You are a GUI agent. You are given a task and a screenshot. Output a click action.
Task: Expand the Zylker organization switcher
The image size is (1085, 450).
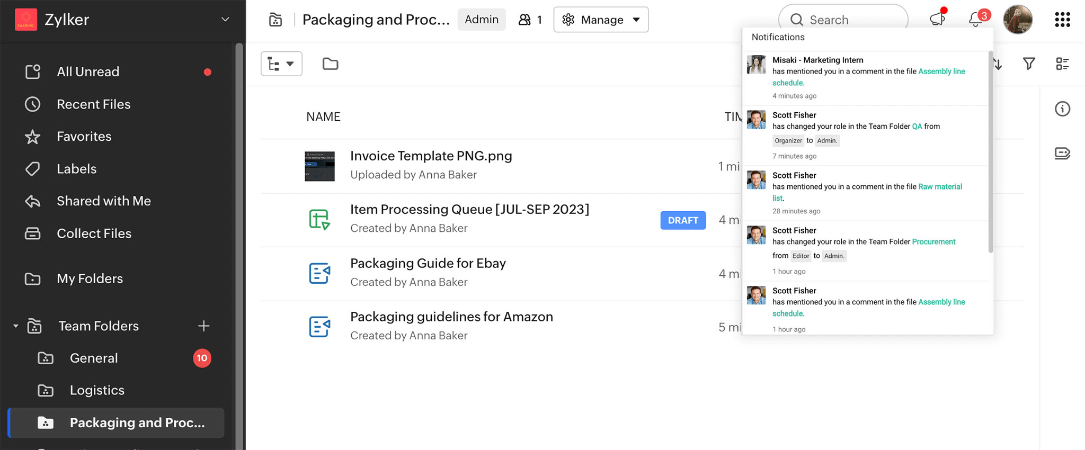click(x=225, y=20)
